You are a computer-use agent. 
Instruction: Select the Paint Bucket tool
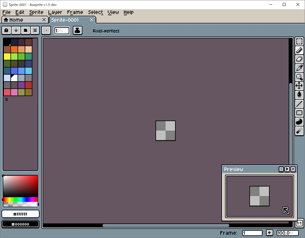[299, 95]
